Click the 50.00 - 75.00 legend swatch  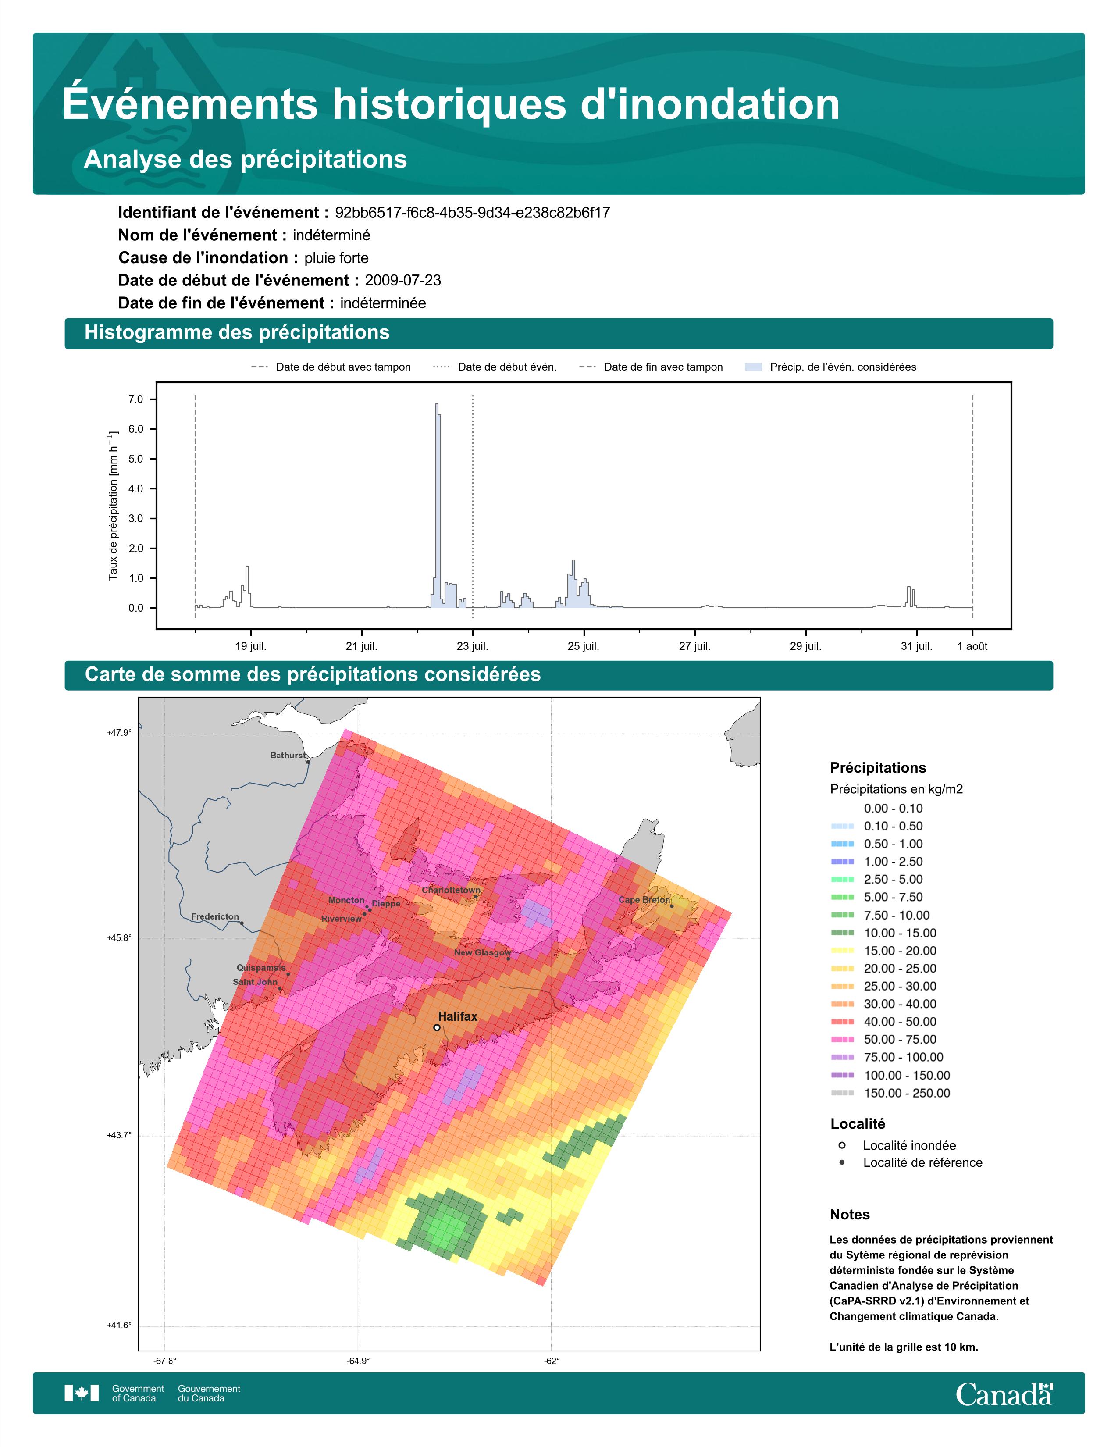[x=842, y=1040]
